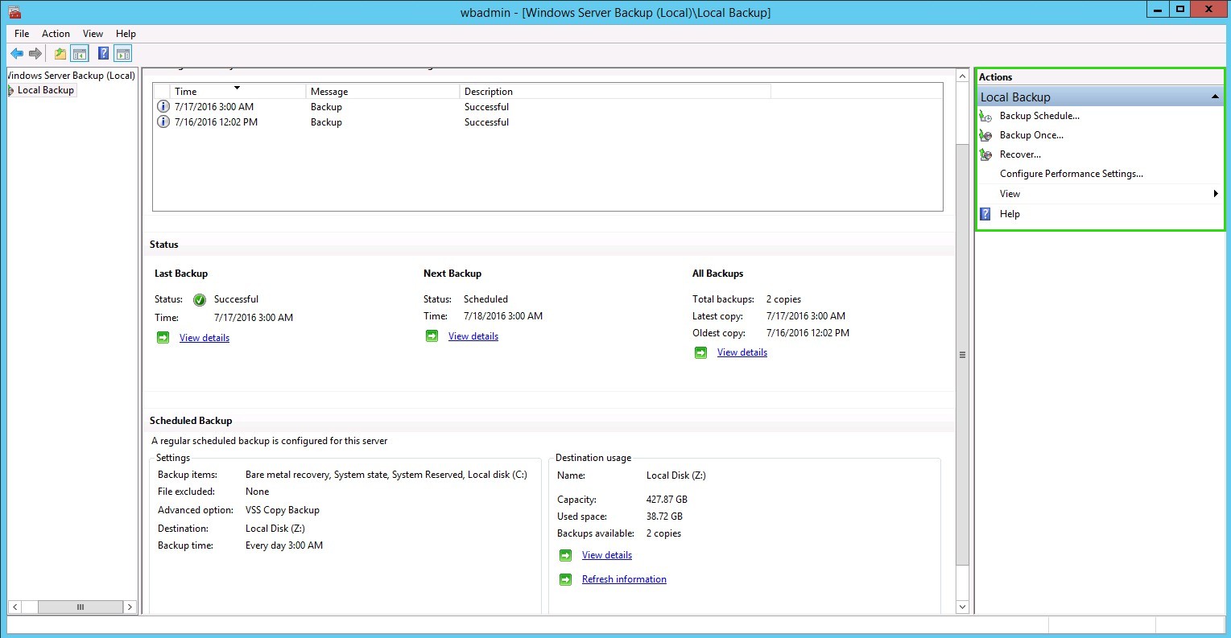Open the Backup Schedule action
The width and height of the screenshot is (1231, 638).
pos(1039,116)
